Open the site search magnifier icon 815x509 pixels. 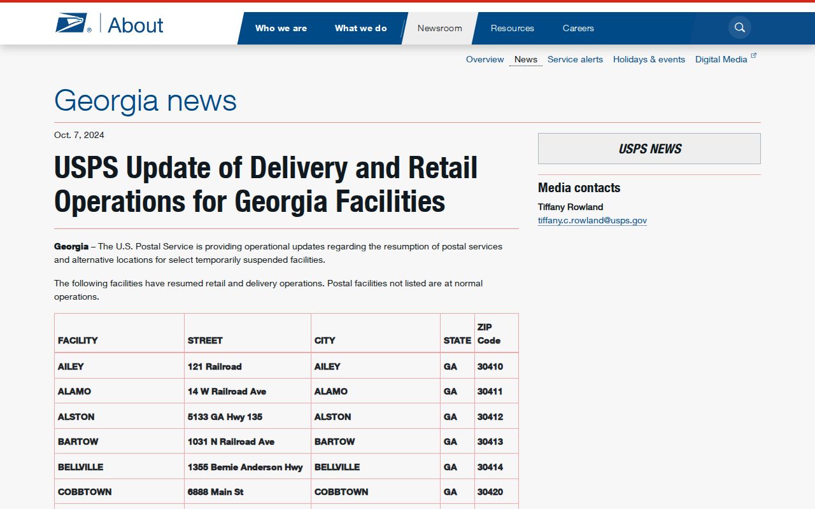click(740, 27)
